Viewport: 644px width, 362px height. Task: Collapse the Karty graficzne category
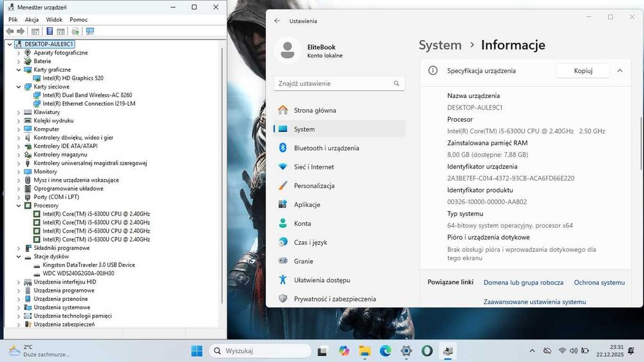tap(19, 70)
